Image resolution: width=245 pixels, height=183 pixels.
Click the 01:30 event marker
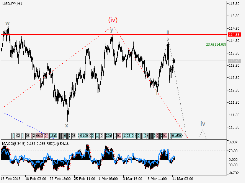pyautogui.click(x=84, y=136)
